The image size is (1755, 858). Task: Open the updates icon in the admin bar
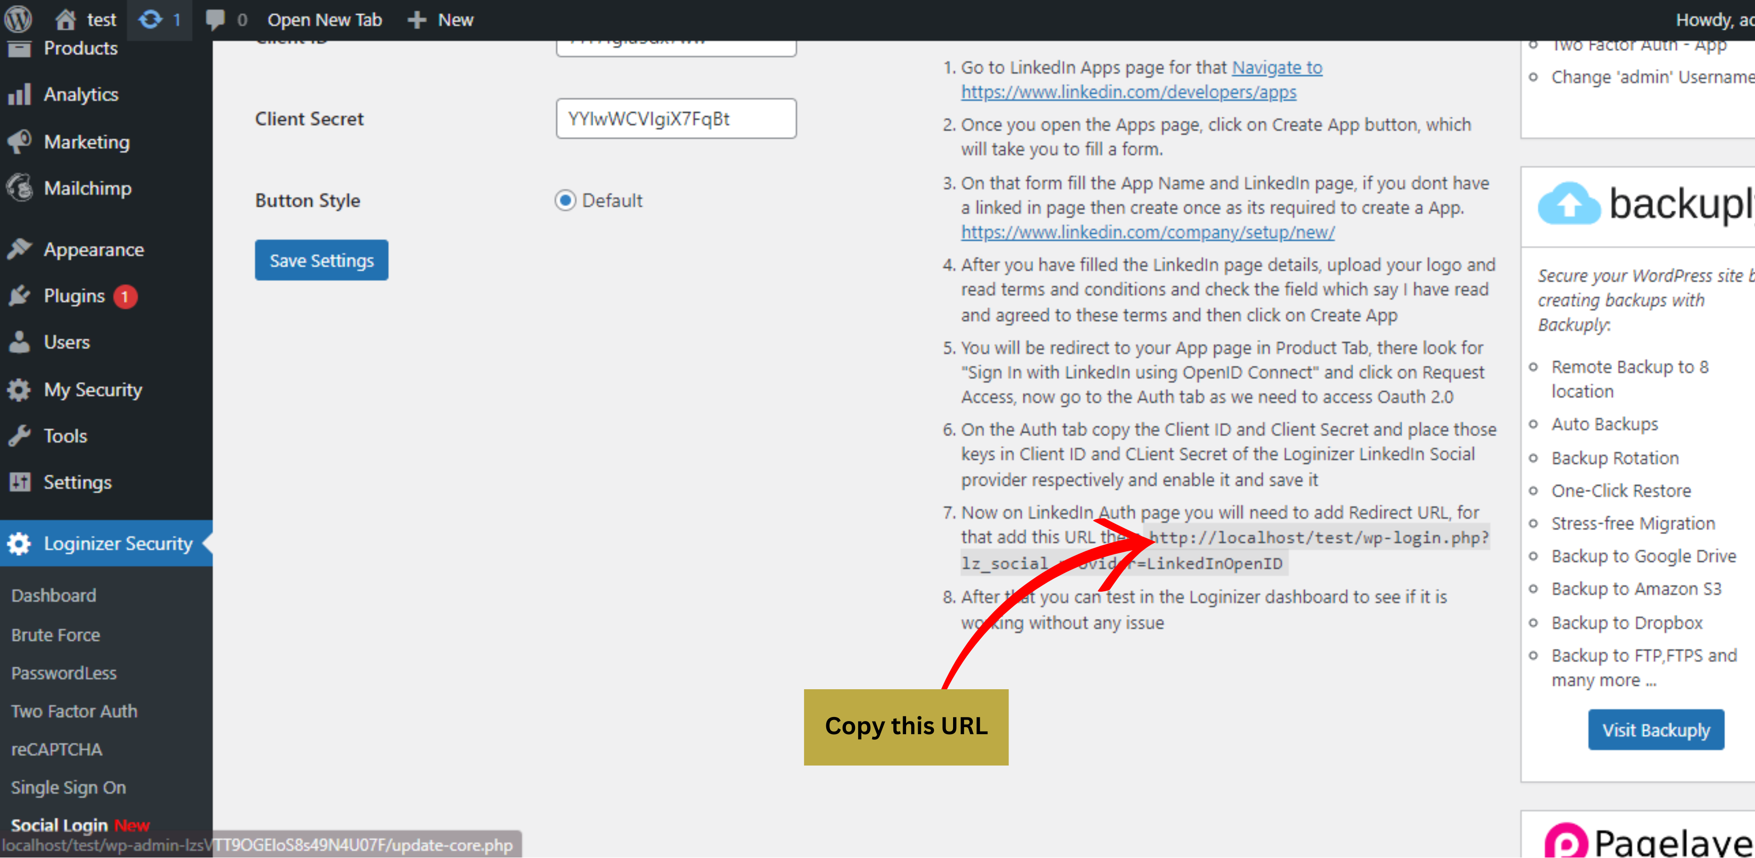[x=151, y=19]
